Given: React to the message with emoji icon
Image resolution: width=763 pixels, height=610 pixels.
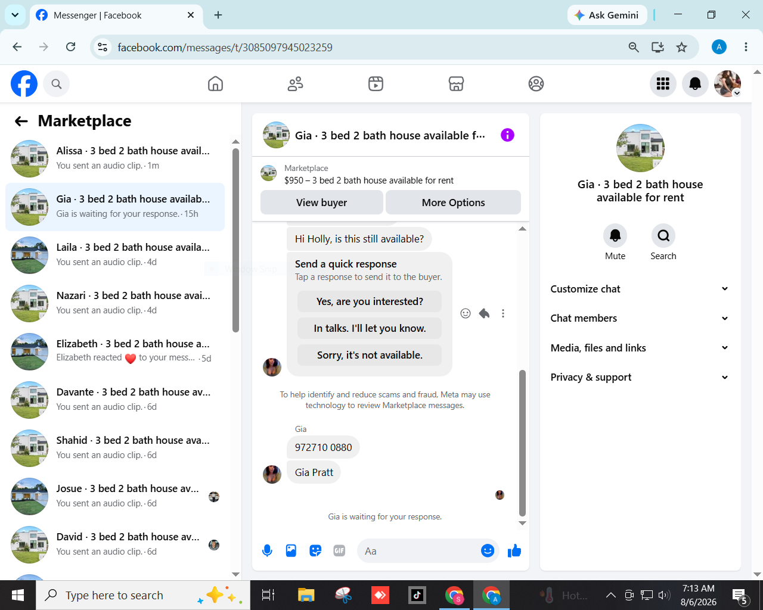Looking at the screenshot, I should pos(466,313).
